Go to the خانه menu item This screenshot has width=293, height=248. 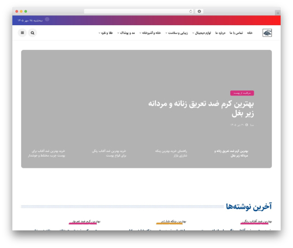tap(250, 33)
